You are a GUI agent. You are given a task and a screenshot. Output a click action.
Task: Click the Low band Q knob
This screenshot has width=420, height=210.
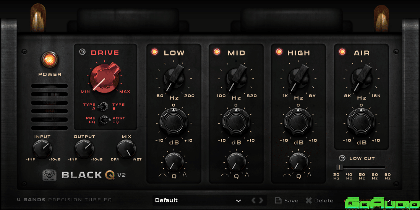(x=174, y=162)
